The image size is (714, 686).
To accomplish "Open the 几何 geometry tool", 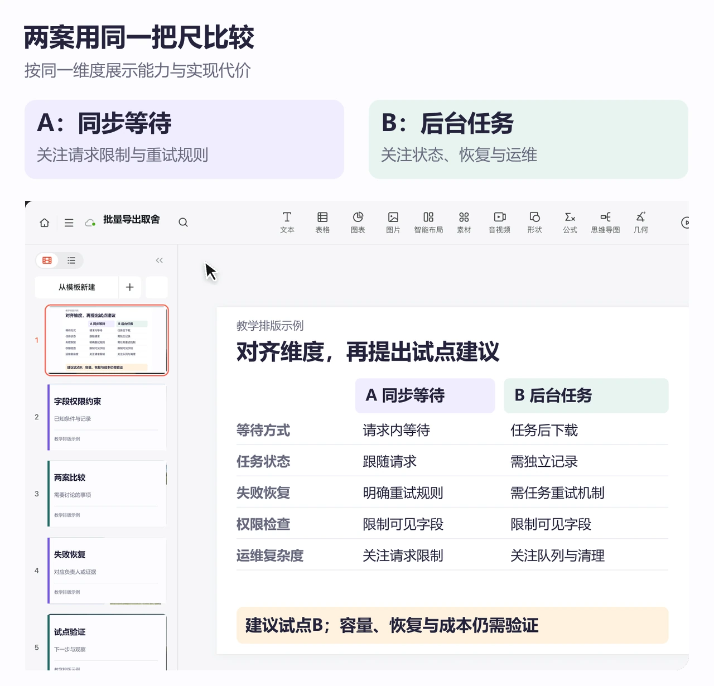I will 641,223.
